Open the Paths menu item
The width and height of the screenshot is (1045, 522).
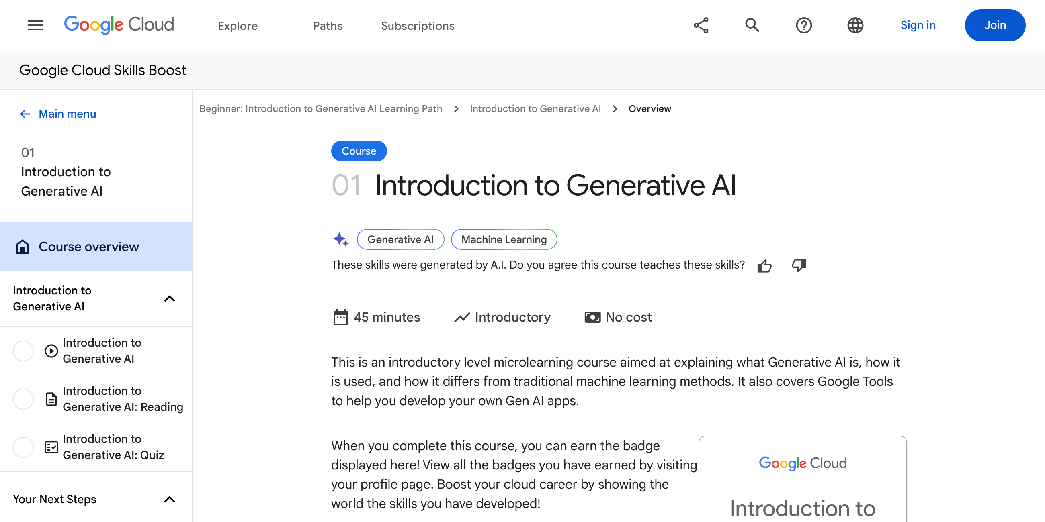(x=328, y=26)
